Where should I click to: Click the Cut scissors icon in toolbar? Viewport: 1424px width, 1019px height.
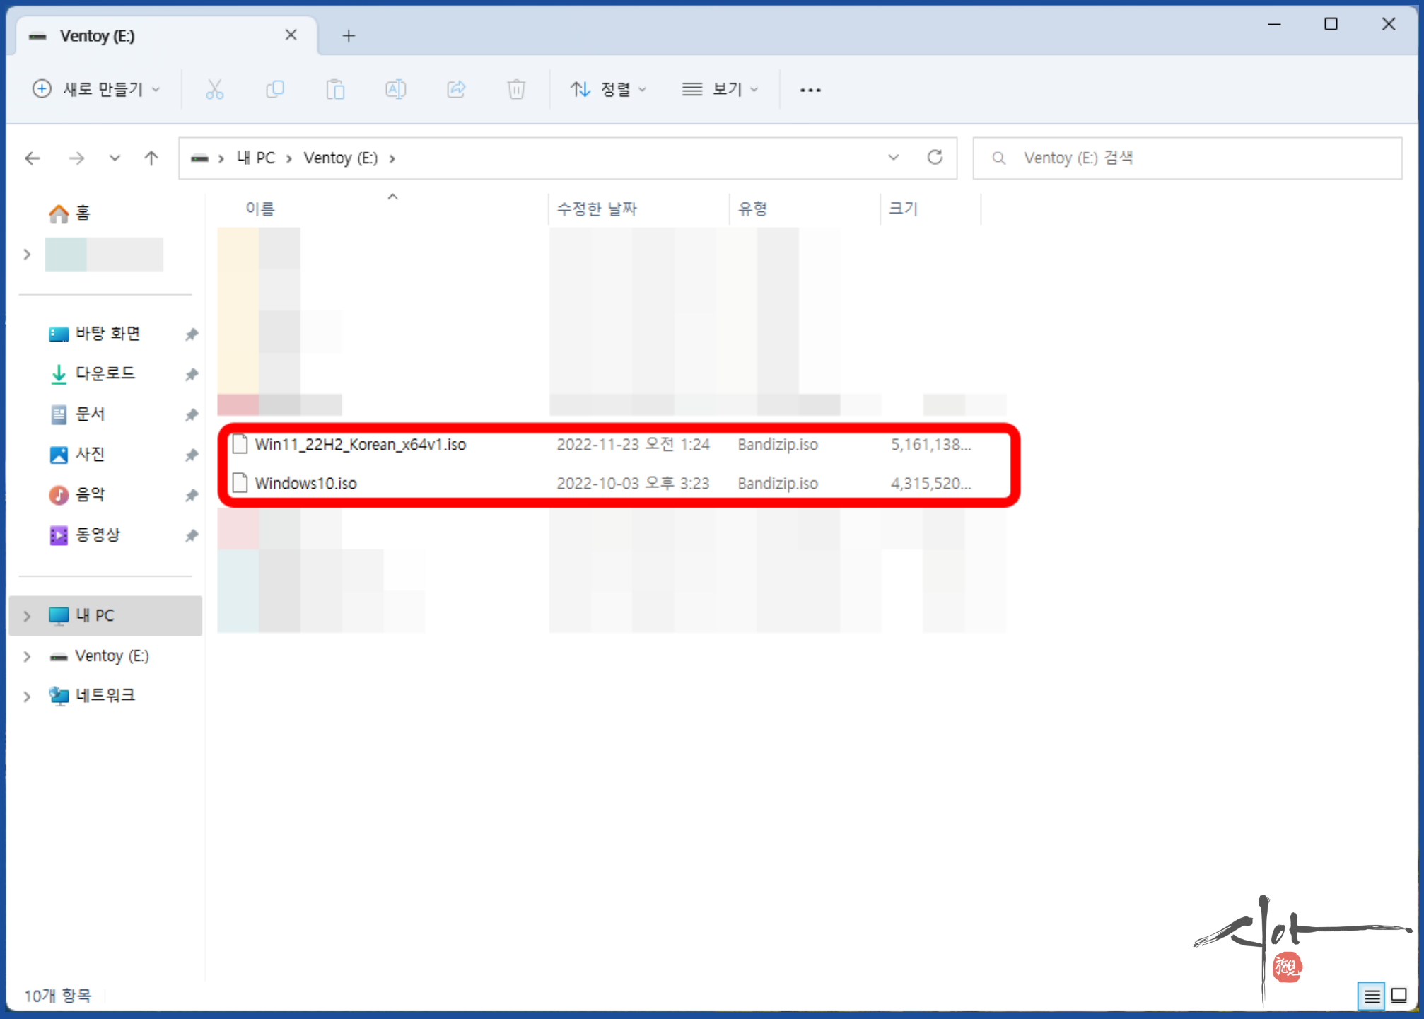214,89
